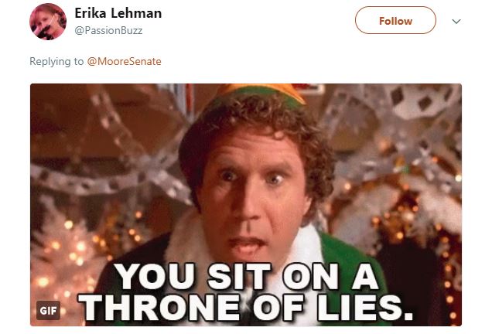Image resolution: width=492 pixels, height=334 pixels.
Task: Click the "Replying to" label text
Action: click(x=56, y=62)
